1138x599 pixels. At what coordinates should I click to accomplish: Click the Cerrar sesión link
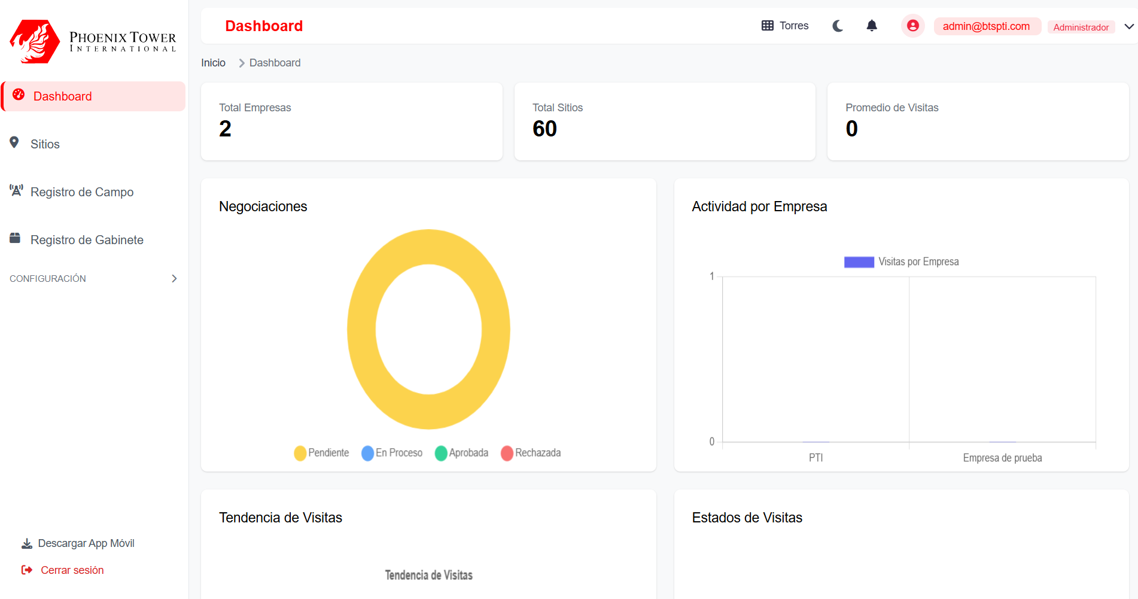[72, 569]
